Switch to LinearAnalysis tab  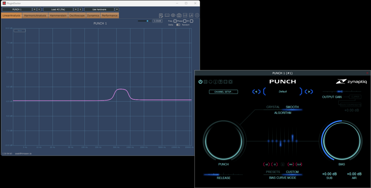[x=12, y=15]
